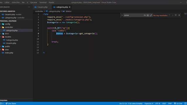The height and width of the screenshot is (105, 187).
Task: Click index.php file icon
Action: 3,53
